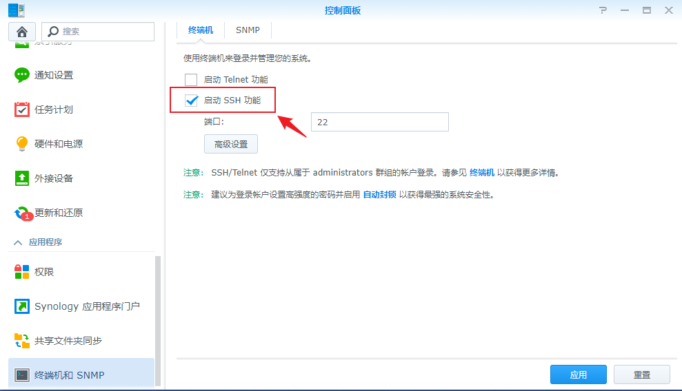Screen dimensions: 682x391
Task: Open Synology 应用程序门户 icon
Action: [22, 306]
